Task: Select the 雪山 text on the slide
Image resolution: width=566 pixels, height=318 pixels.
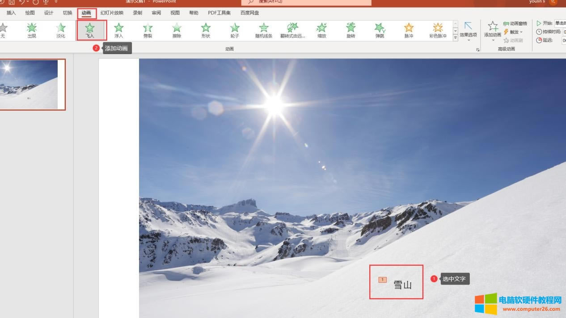Action: [x=403, y=285]
